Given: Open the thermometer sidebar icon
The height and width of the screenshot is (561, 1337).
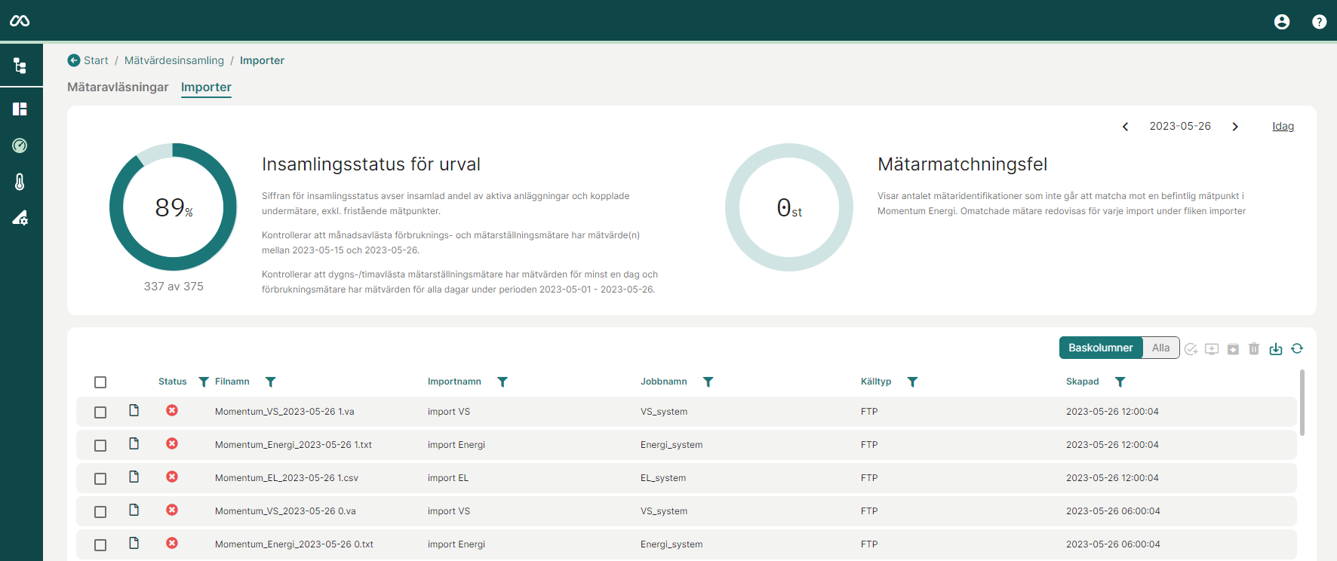Looking at the screenshot, I should [20, 182].
